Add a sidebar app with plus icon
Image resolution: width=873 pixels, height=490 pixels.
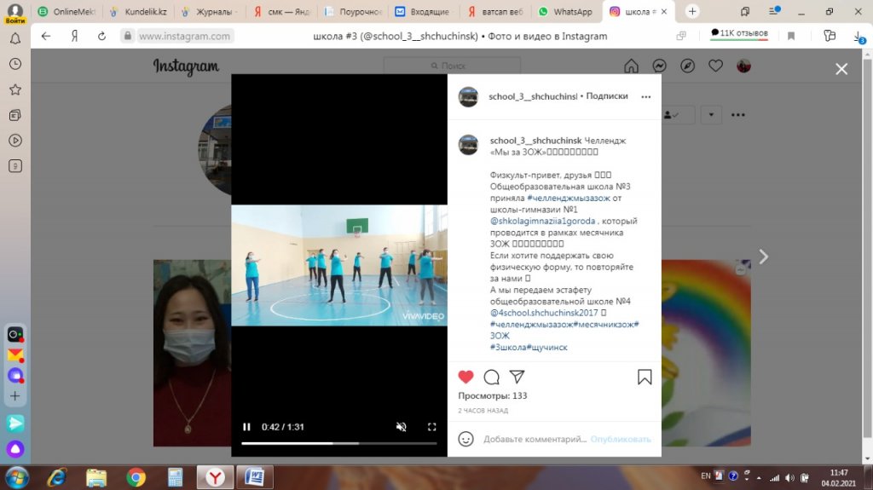click(x=15, y=396)
